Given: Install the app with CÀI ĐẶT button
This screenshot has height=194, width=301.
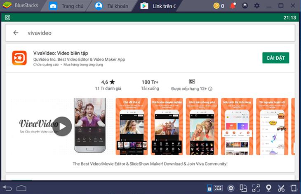Looking at the screenshot, I should (x=276, y=58).
